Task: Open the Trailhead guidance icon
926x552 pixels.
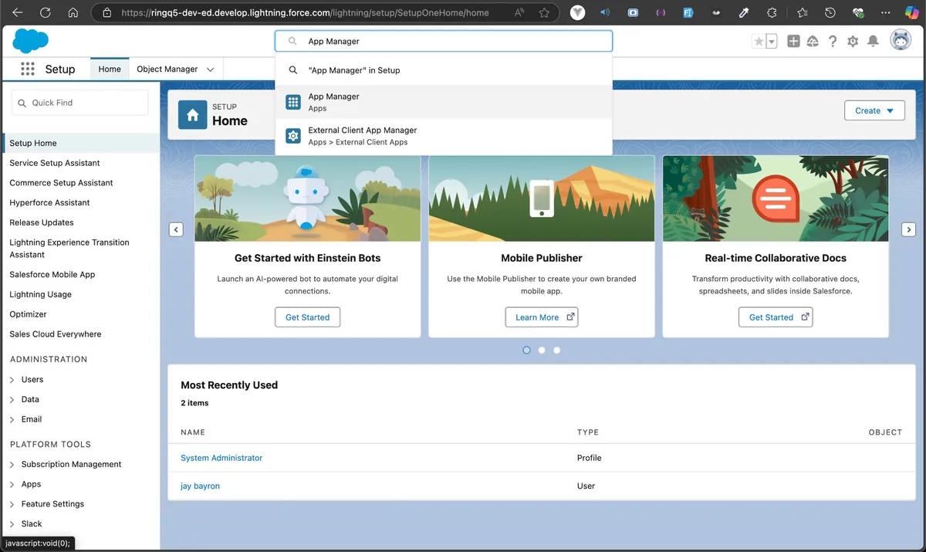Action: [813, 42]
